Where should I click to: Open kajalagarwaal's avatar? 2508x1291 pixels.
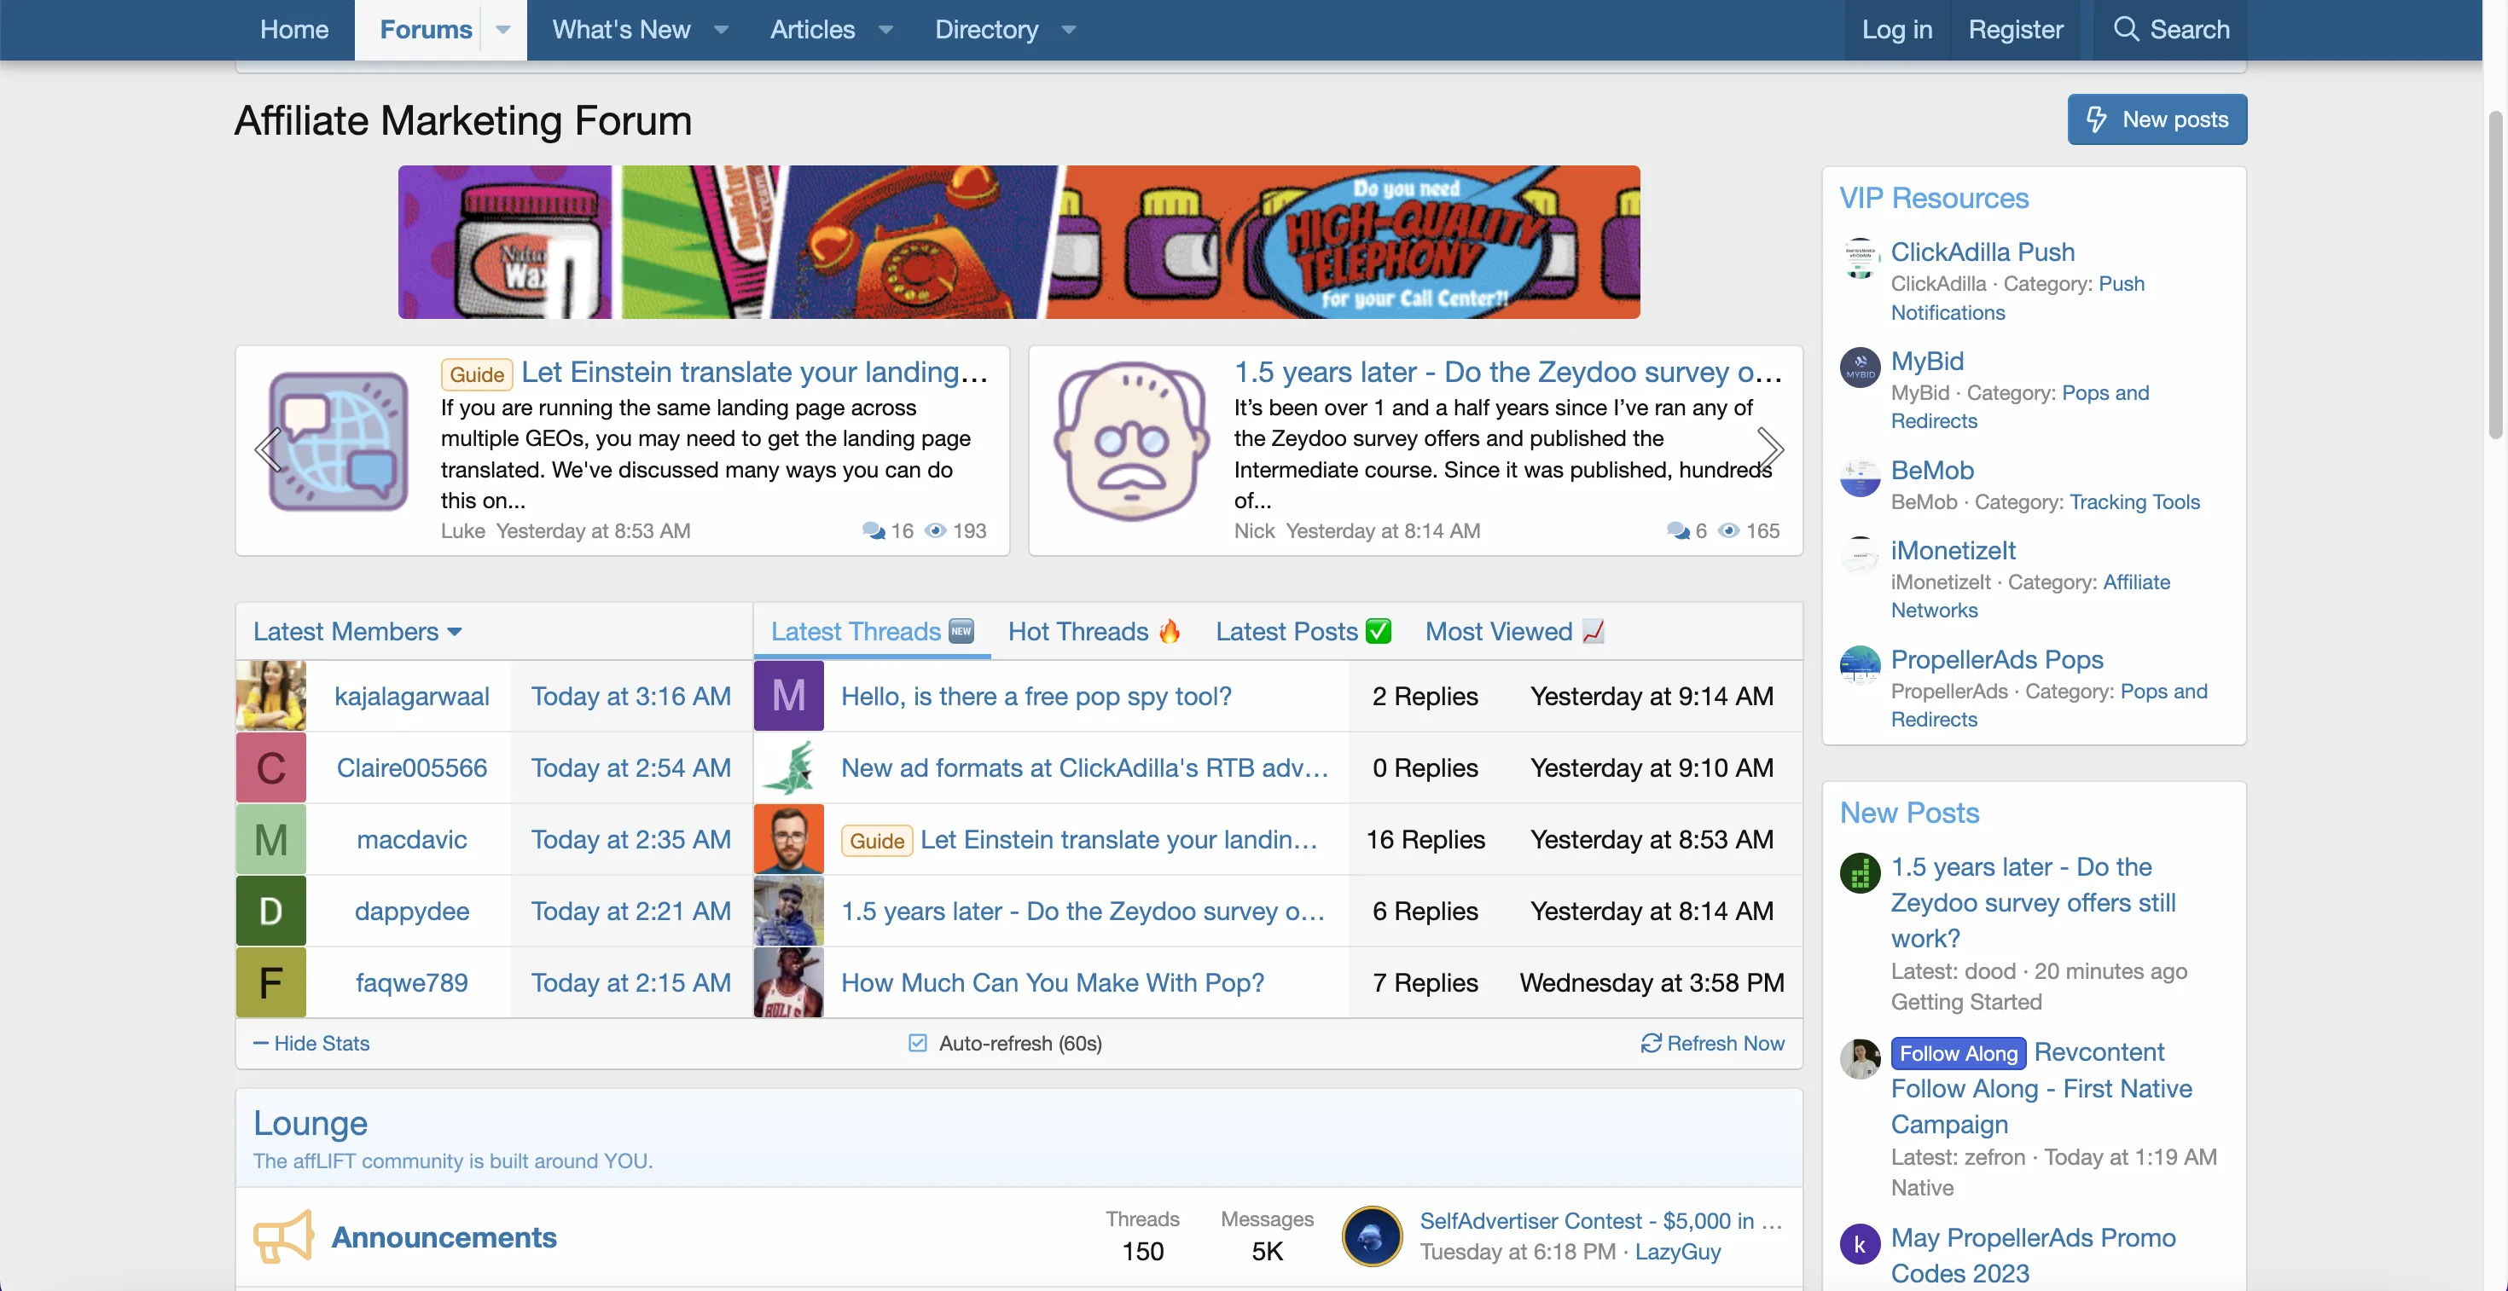[270, 696]
